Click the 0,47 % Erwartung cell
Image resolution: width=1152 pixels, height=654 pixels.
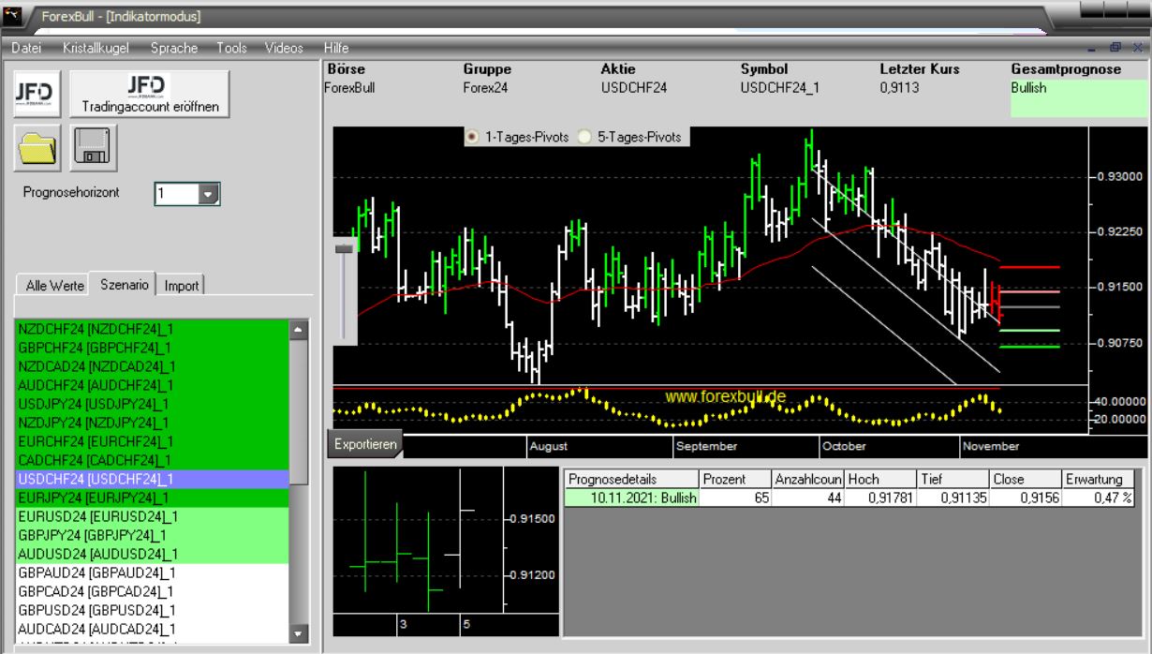1100,498
